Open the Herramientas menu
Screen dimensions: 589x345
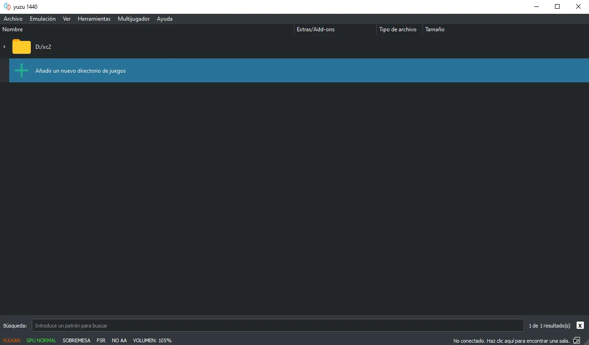(x=94, y=19)
